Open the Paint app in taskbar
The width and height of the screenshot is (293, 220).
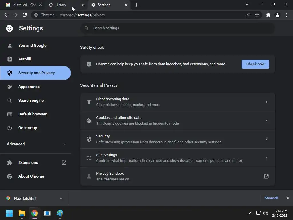tap(60, 213)
